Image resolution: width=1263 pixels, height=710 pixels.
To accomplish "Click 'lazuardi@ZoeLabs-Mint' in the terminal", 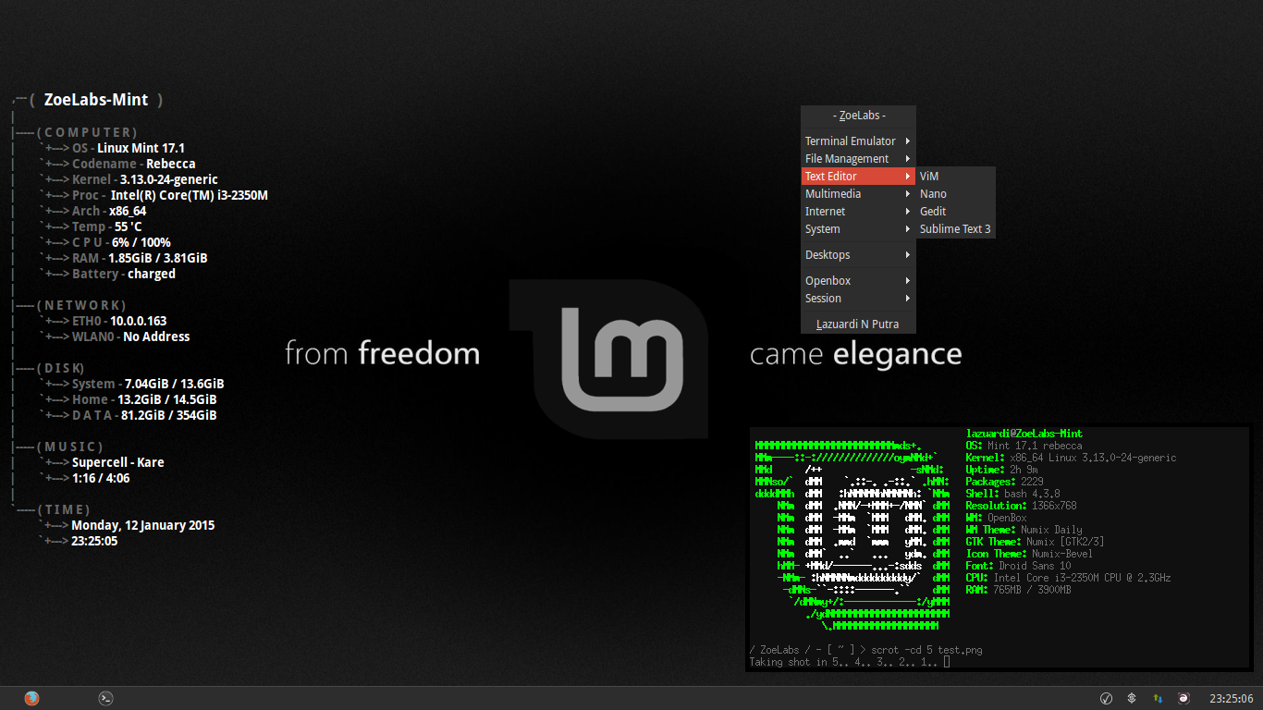I will (1024, 434).
